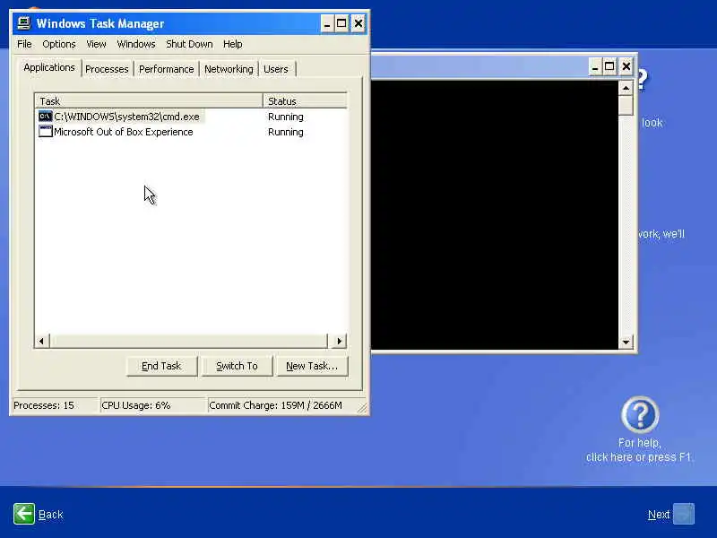Switch to the Performance tab
717x538 pixels.
167,69
